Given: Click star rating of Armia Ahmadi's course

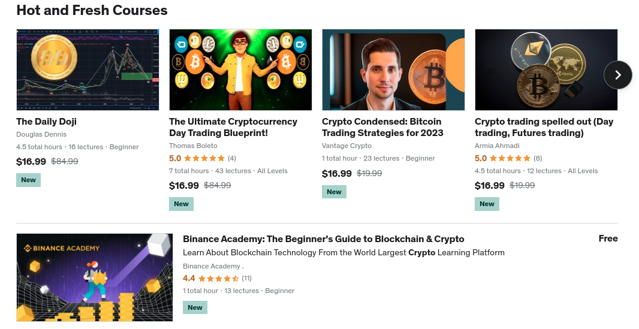Looking at the screenshot, I should (510, 158).
